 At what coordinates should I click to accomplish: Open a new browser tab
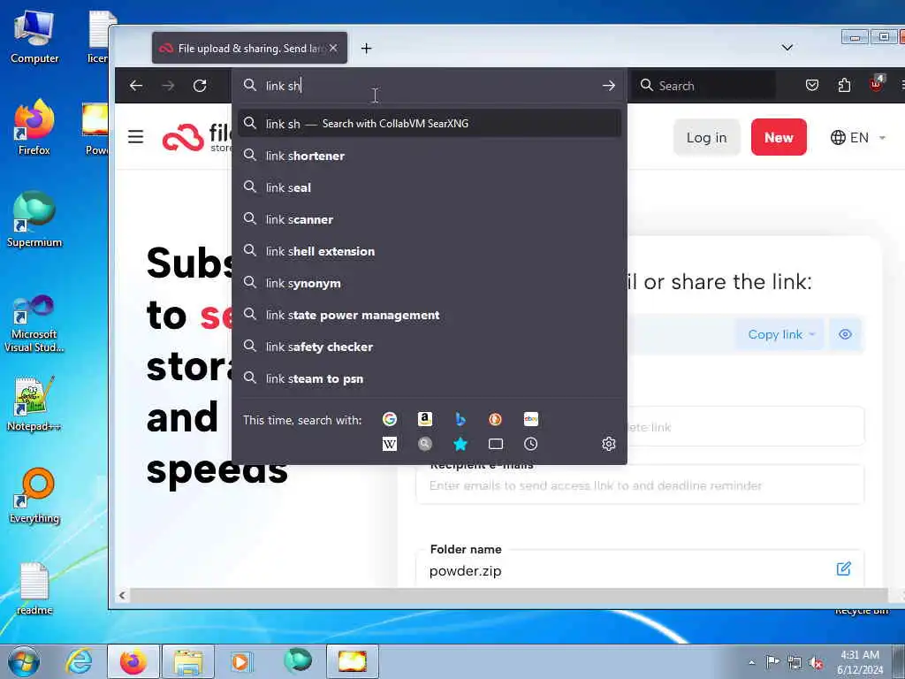coord(366,49)
